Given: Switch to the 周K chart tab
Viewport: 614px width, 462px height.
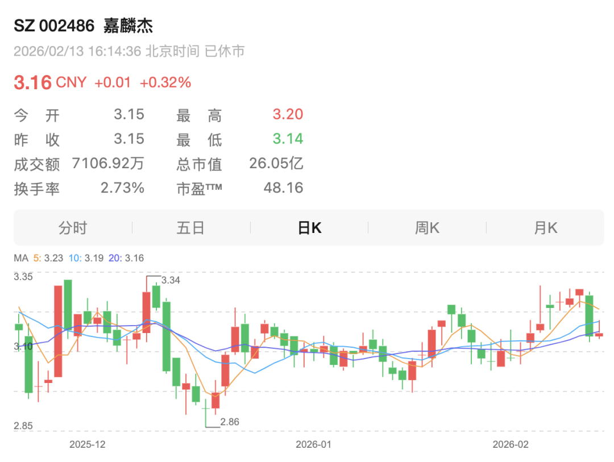Looking at the screenshot, I should (427, 227).
